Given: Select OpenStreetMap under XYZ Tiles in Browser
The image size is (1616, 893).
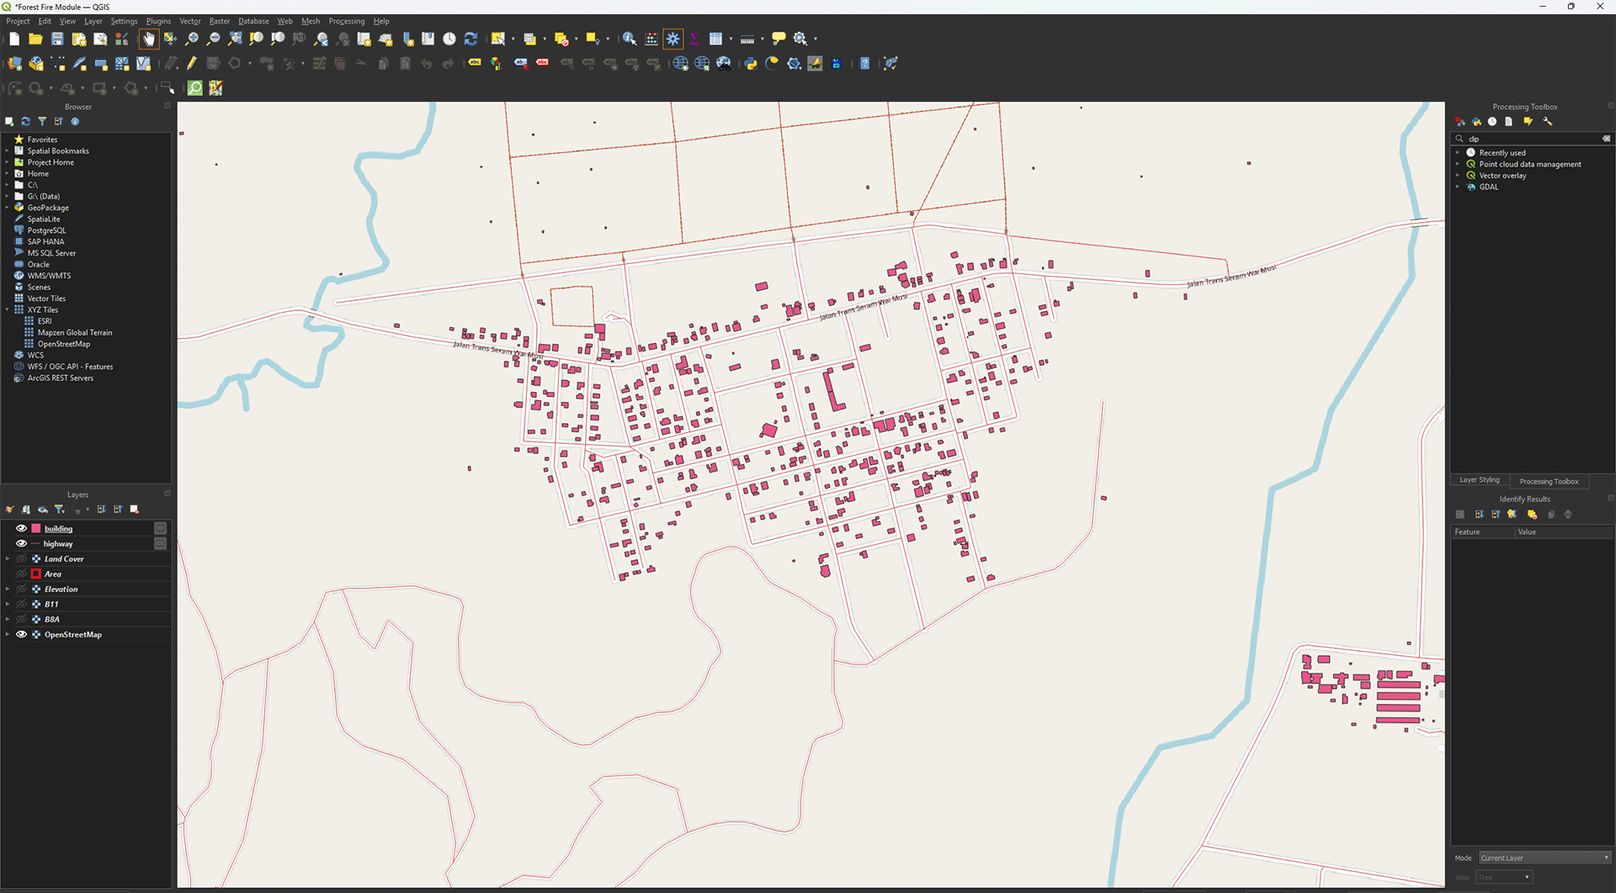Looking at the screenshot, I should coord(63,344).
